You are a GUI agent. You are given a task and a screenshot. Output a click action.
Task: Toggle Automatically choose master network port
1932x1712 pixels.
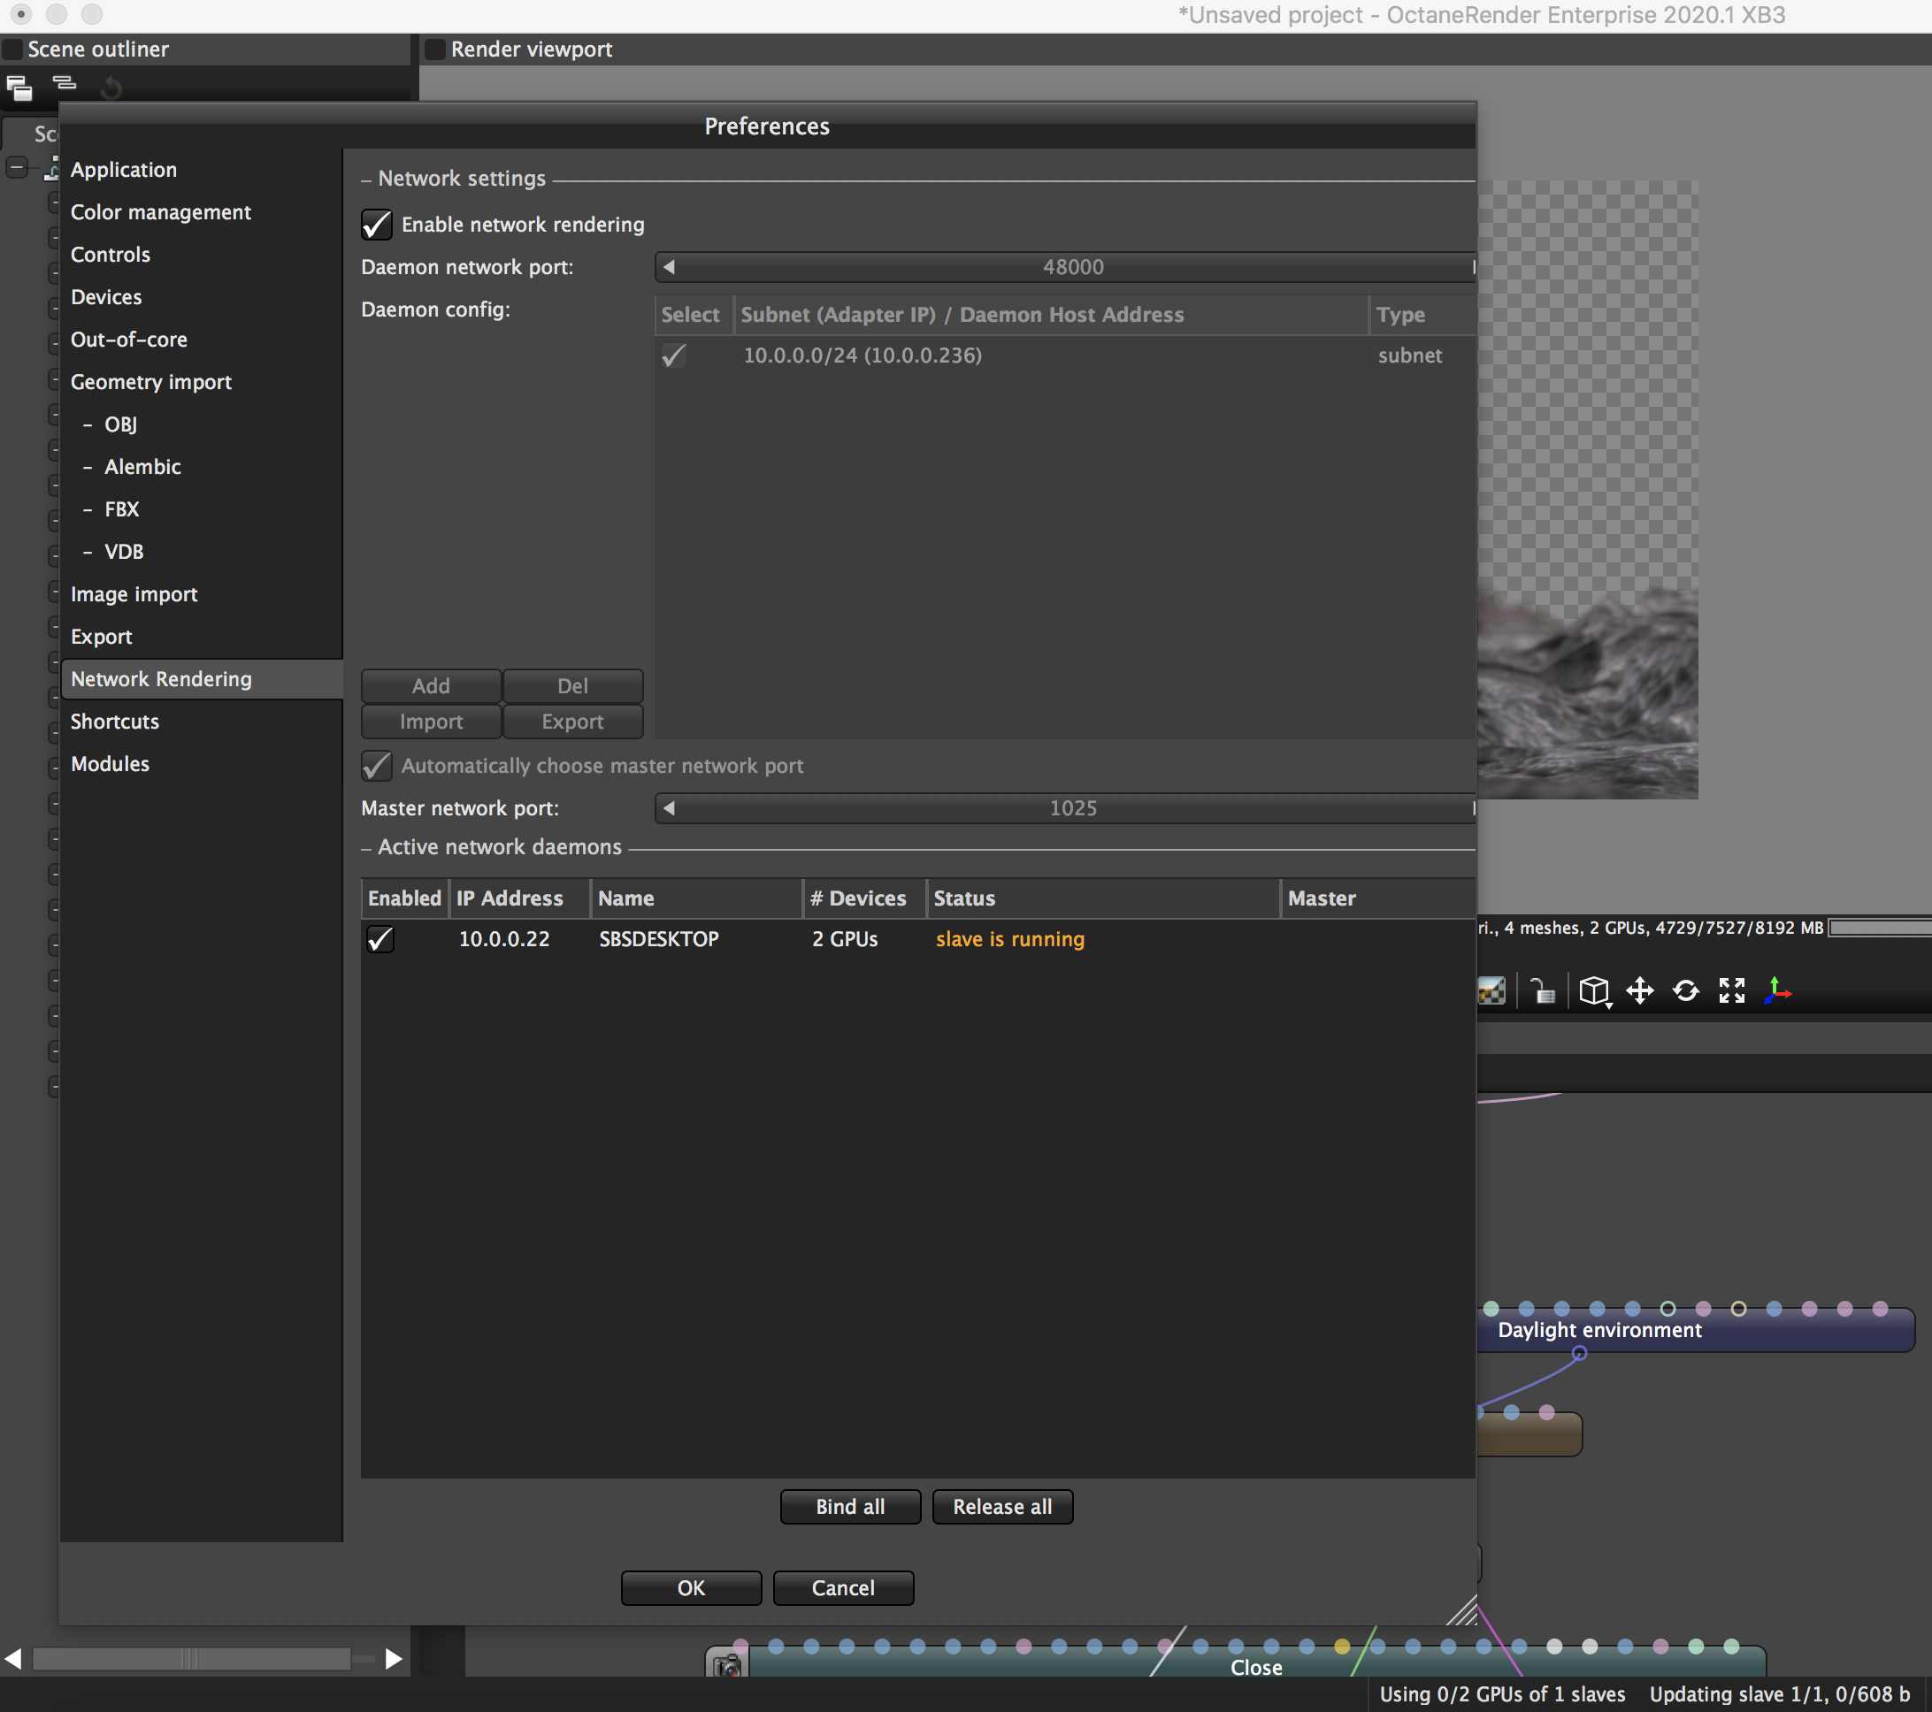pyautogui.click(x=376, y=766)
